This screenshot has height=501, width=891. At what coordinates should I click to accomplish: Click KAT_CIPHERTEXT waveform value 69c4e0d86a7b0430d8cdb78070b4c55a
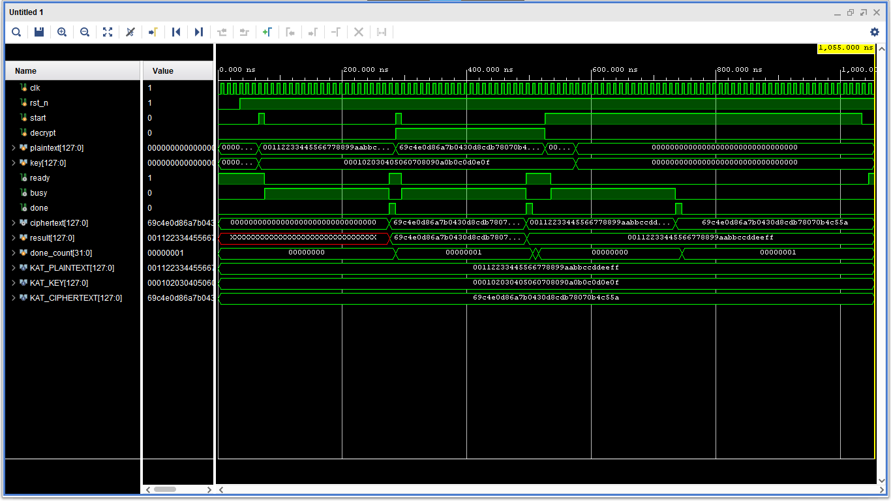click(546, 297)
